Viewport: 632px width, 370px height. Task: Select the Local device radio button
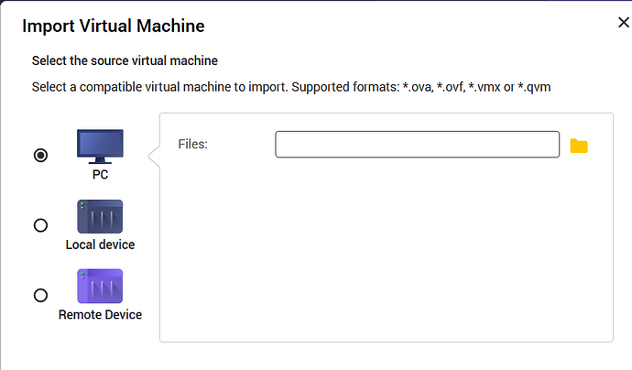40,225
